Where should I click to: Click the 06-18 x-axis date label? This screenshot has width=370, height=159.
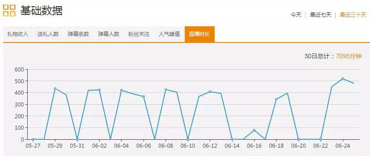point(277,146)
